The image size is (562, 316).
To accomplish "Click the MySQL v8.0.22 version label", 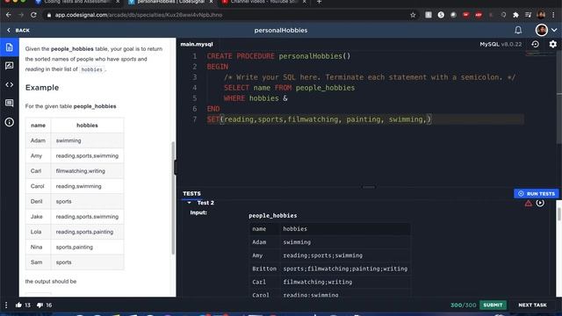I will point(501,44).
